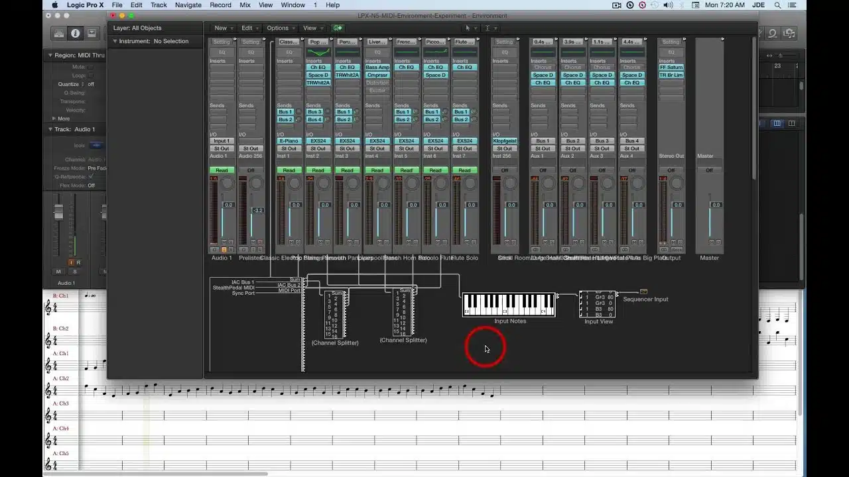Screen dimensions: 849x477
Task: Open the New dropdown menu
Action: click(x=223, y=28)
